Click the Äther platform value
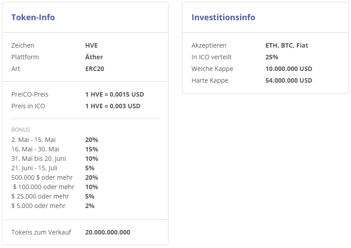 [94, 57]
